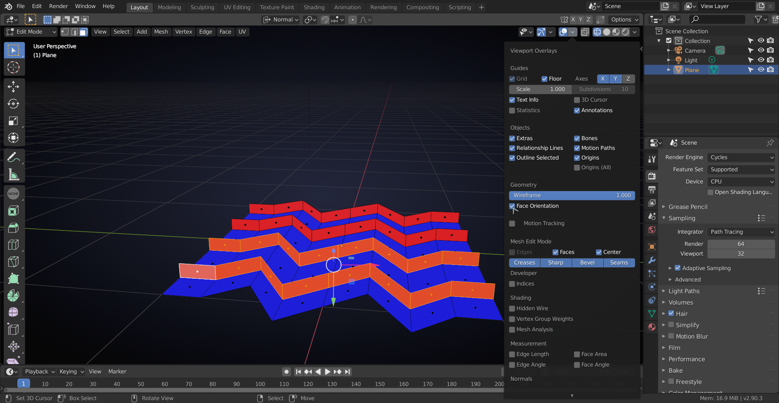The image size is (779, 403).
Task: Open the Render menu
Action: (x=58, y=6)
